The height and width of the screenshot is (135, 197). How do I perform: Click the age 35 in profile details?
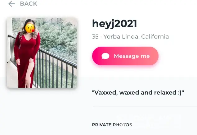[x=95, y=37]
